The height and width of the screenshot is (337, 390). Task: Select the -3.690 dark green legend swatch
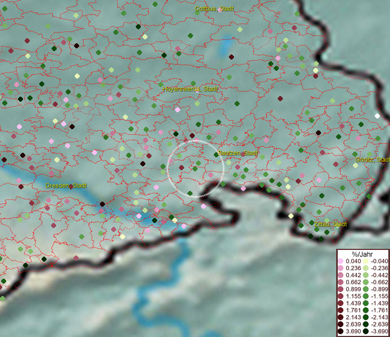tap(366, 331)
